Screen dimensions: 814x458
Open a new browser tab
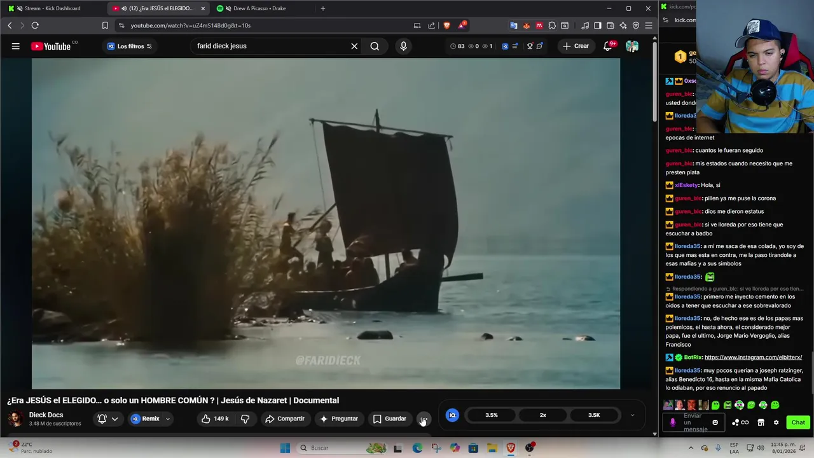(x=322, y=8)
